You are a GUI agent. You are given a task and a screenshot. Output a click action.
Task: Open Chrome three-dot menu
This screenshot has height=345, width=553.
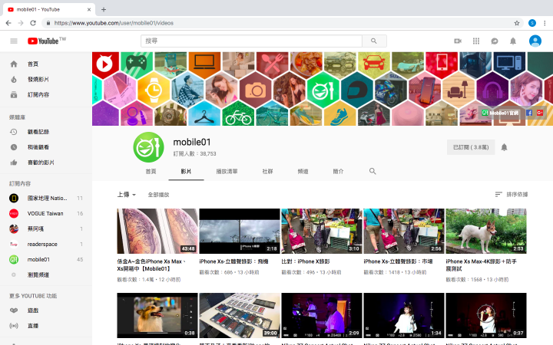tap(545, 23)
